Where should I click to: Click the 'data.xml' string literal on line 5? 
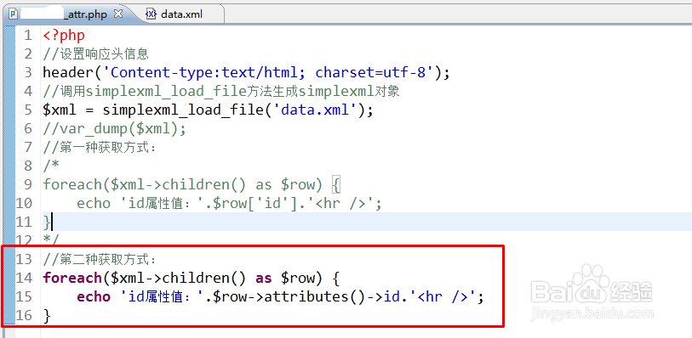[316, 110]
